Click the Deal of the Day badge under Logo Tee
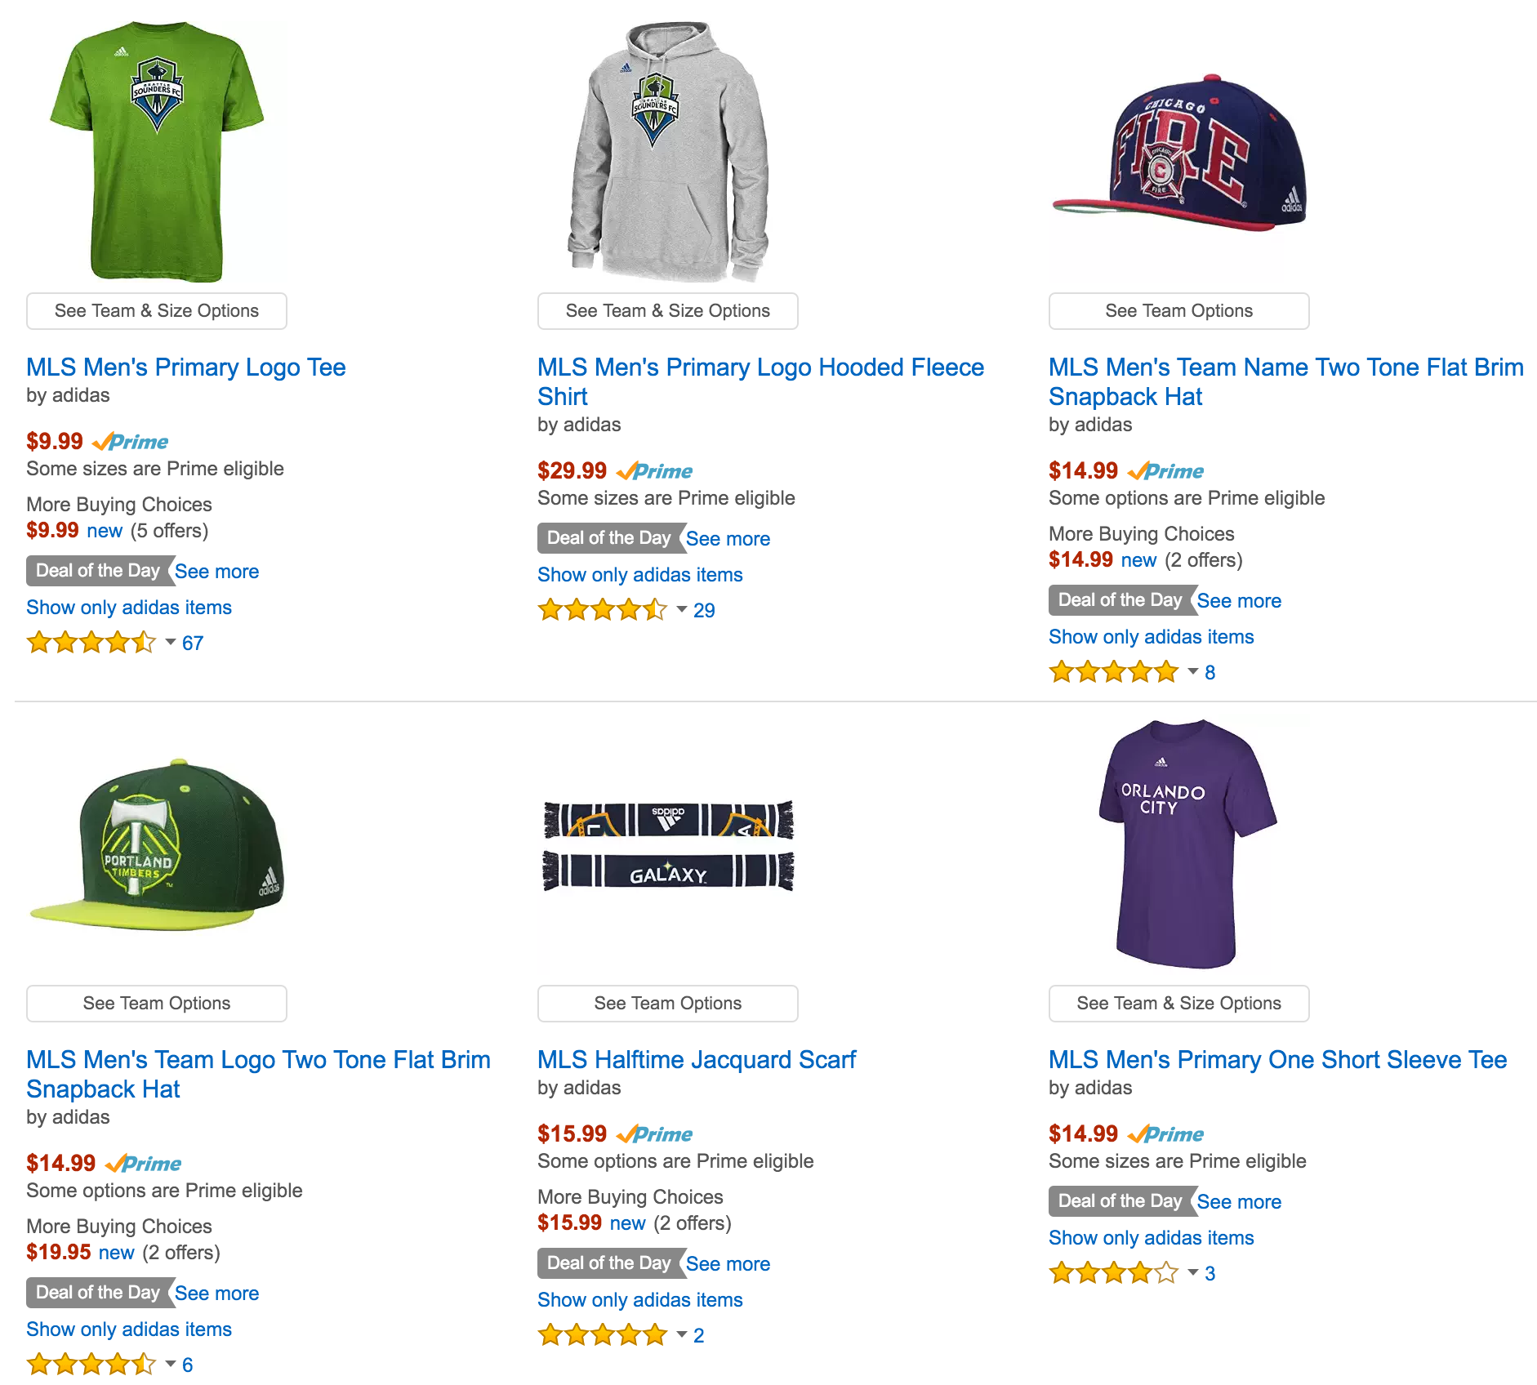The height and width of the screenshot is (1385, 1537). point(98,571)
